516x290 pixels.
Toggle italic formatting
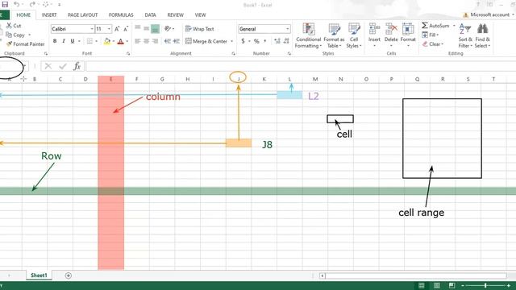[64, 41]
